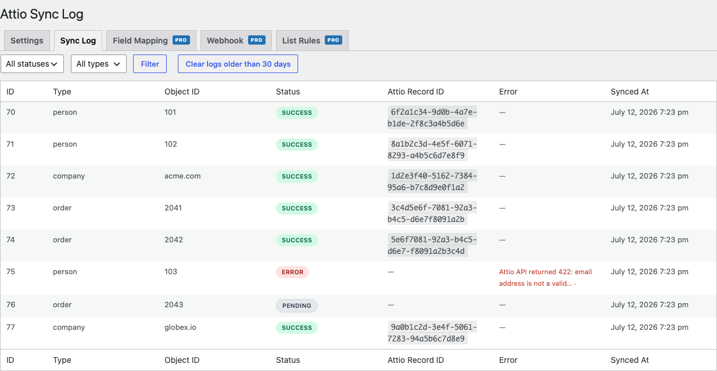Image resolution: width=717 pixels, height=371 pixels.
Task: Click the Attio Record ID top header
Action: pos(415,92)
